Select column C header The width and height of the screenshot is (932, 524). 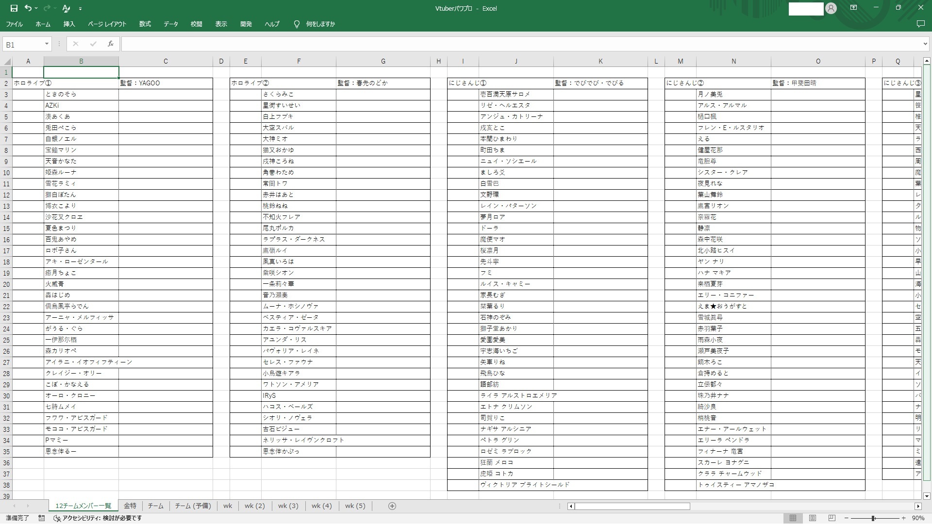click(166, 61)
